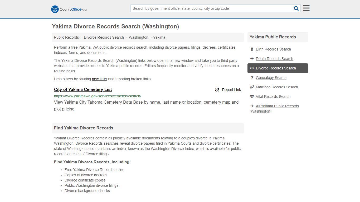The width and height of the screenshot is (360, 202).
Task: Go to Washington breadcrumb
Action: coord(139,37)
